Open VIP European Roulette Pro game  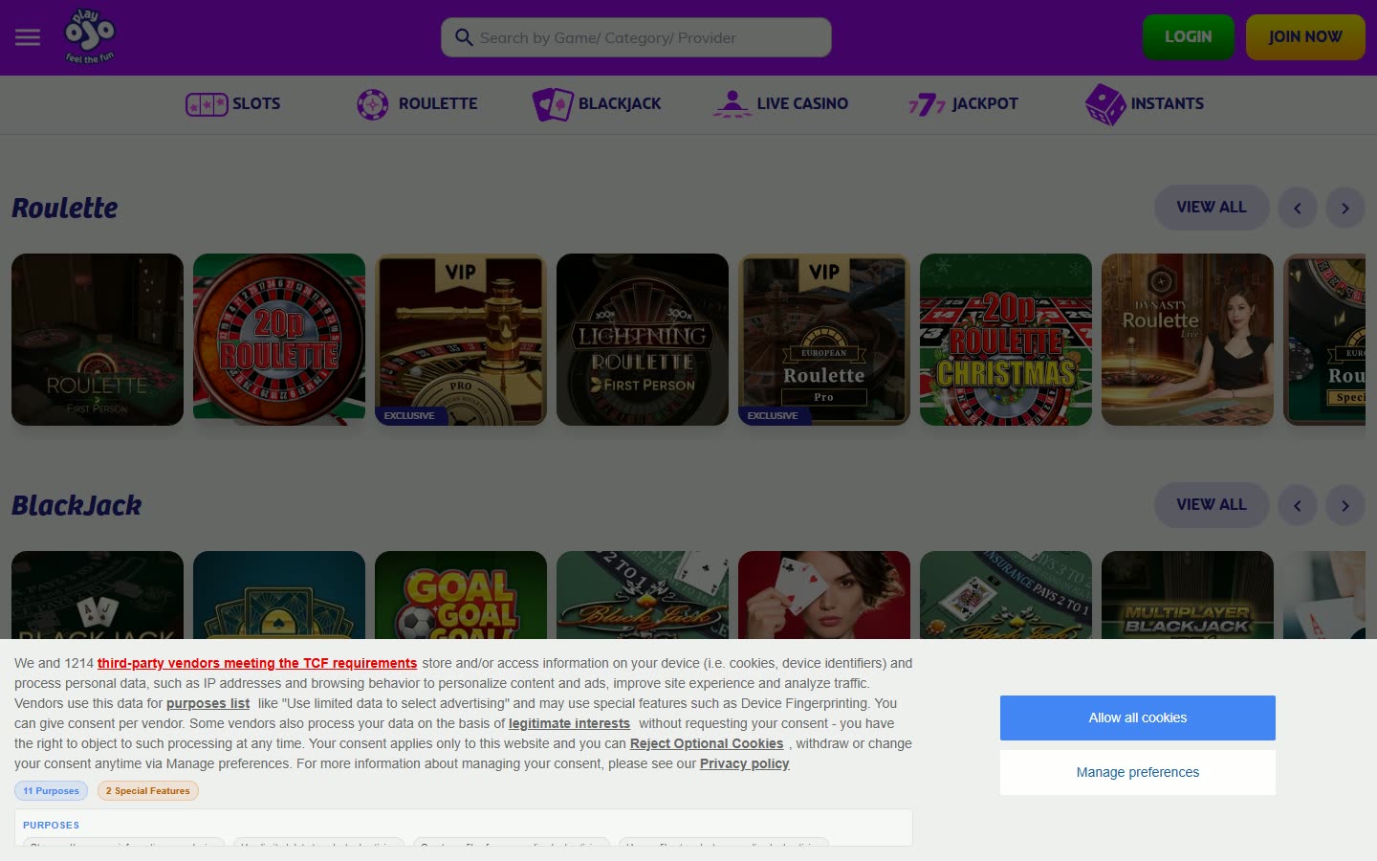click(824, 340)
